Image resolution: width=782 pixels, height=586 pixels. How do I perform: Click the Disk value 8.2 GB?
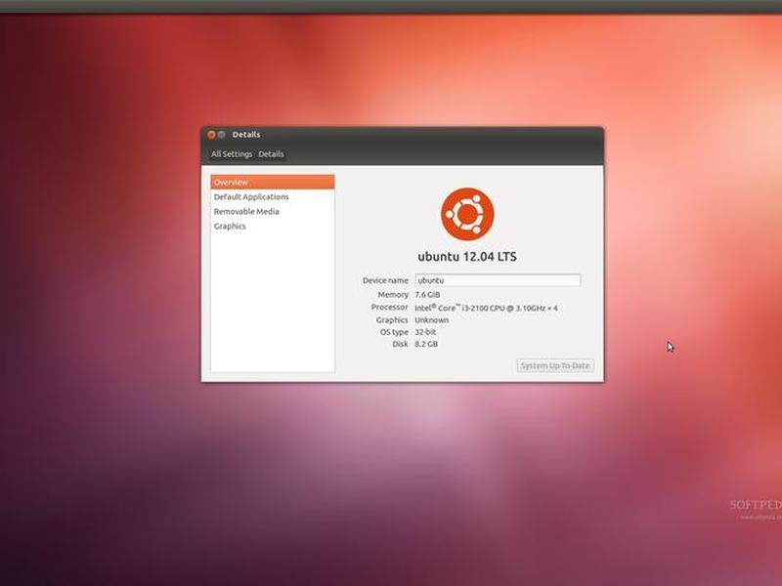click(426, 344)
